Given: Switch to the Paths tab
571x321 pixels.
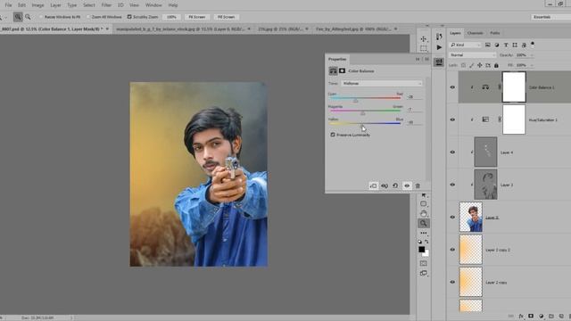Looking at the screenshot, I should (x=494, y=33).
